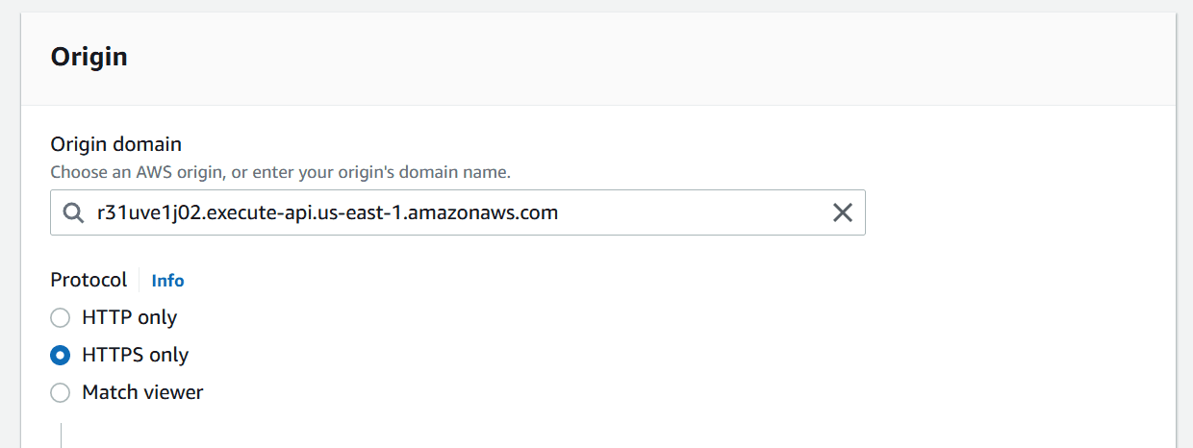Click blank area right of the domain text

click(693, 213)
